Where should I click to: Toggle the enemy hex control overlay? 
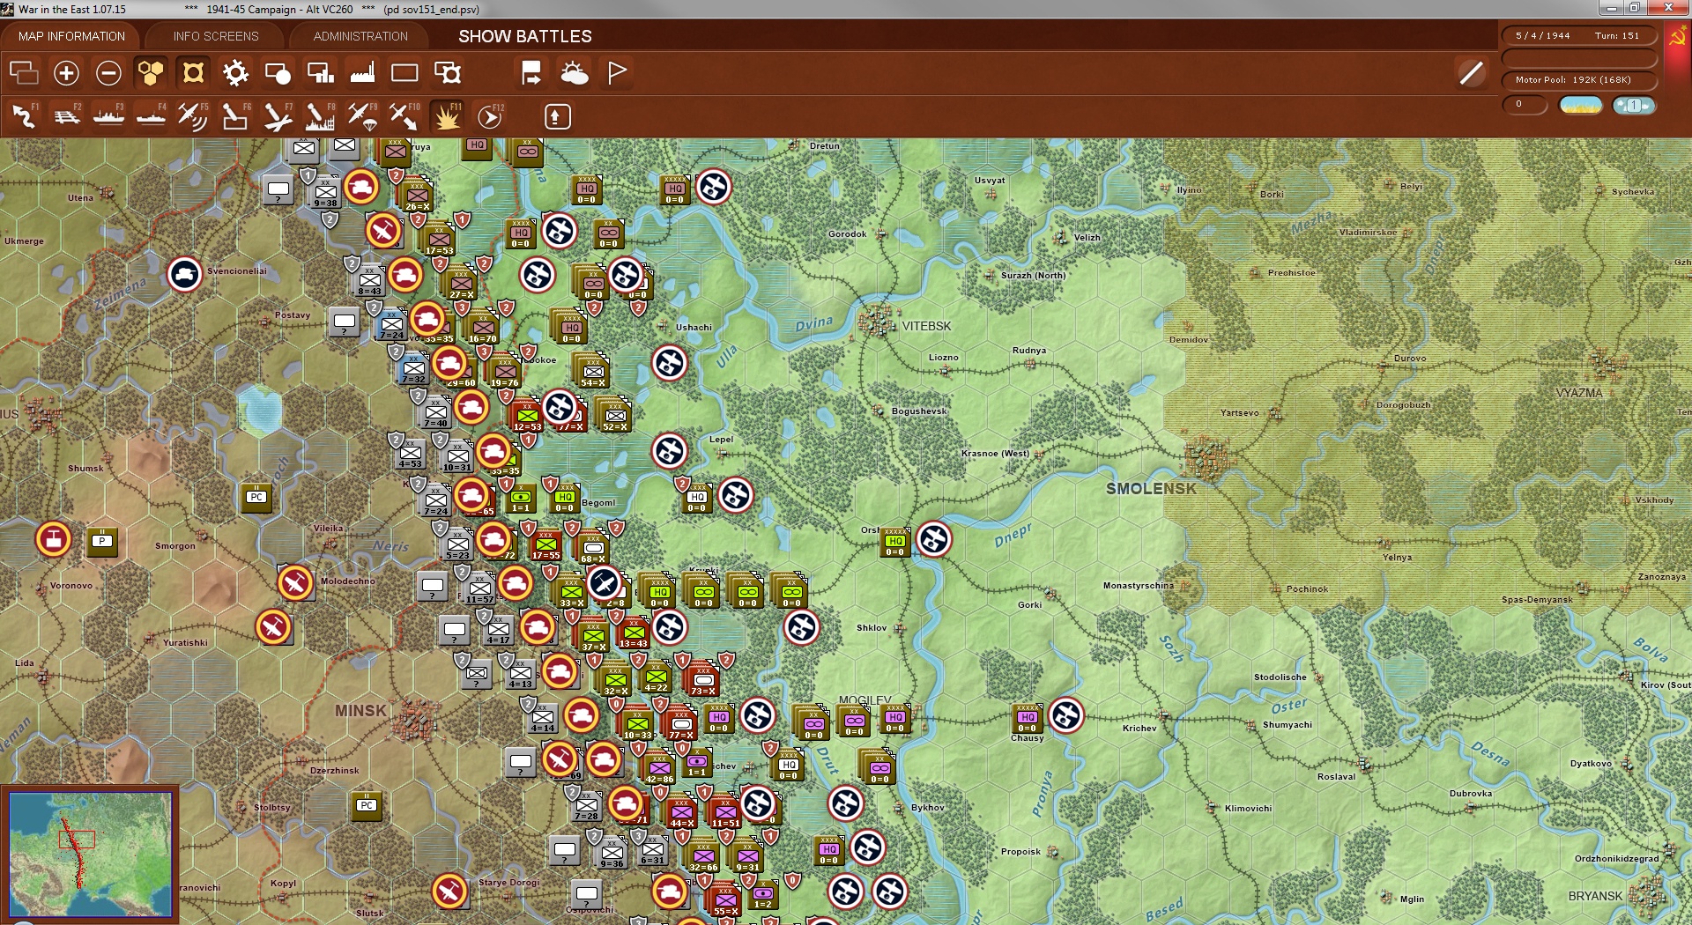[193, 73]
